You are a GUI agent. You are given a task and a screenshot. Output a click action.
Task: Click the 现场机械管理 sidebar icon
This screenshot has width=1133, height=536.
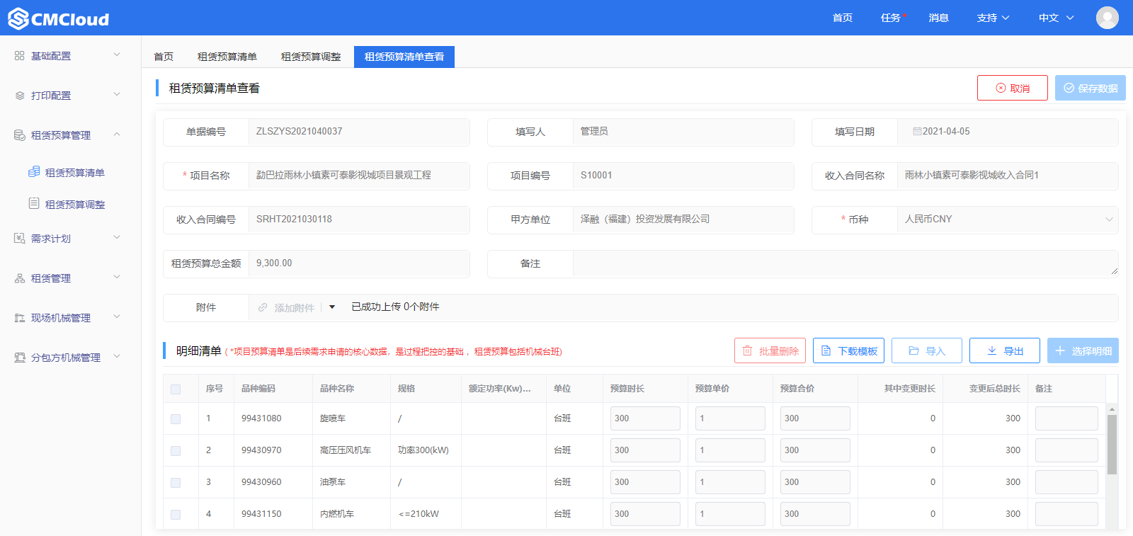[x=20, y=317]
